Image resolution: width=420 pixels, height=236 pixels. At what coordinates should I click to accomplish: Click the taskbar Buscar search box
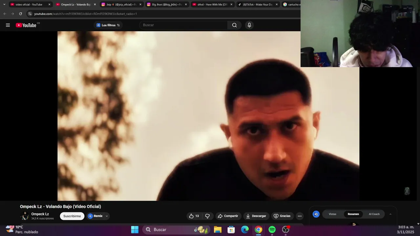click(x=177, y=229)
